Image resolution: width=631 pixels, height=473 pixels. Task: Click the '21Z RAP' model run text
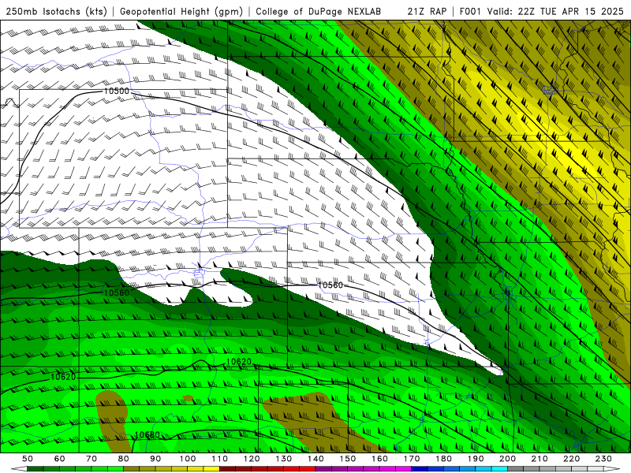[x=427, y=11]
